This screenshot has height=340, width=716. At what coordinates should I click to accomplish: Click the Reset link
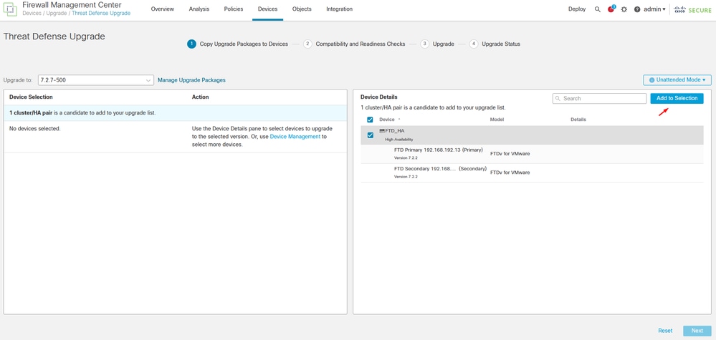coord(665,331)
